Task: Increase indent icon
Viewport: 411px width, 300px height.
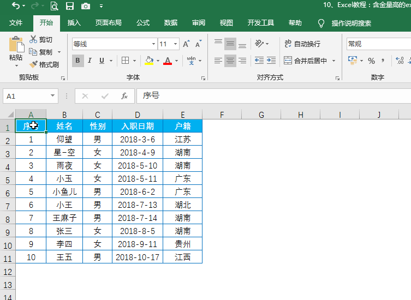Action: [271, 61]
